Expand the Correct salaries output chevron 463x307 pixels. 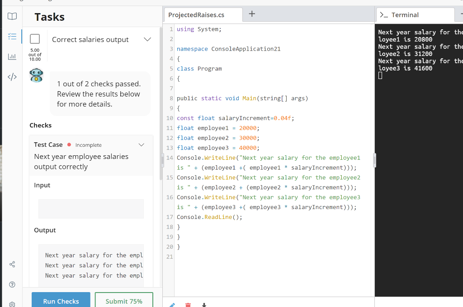coord(147,40)
